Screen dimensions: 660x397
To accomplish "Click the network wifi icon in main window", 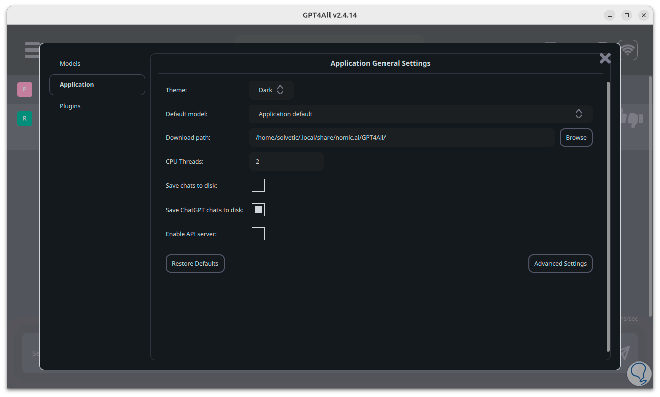I will point(628,50).
